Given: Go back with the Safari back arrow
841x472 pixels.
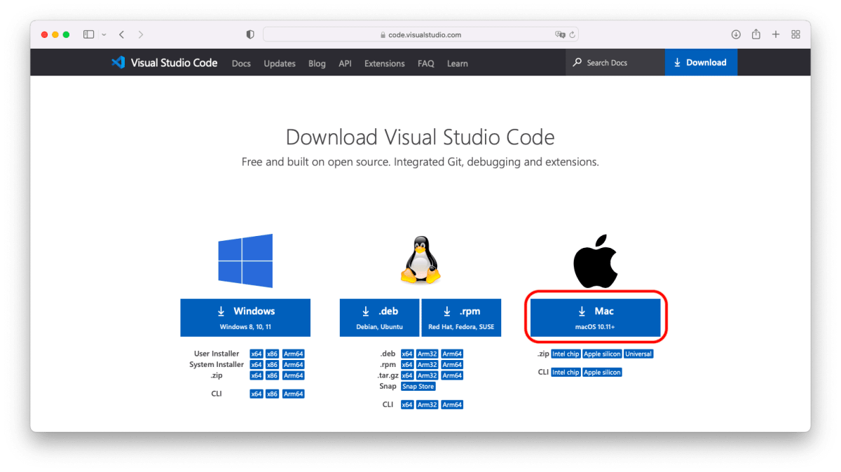Looking at the screenshot, I should (122, 34).
